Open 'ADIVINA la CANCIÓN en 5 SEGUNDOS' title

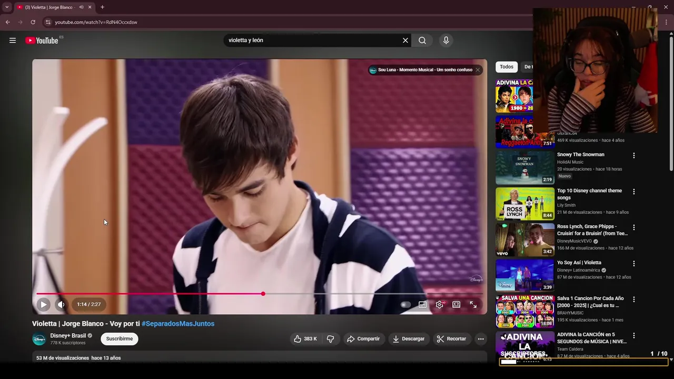point(592,338)
